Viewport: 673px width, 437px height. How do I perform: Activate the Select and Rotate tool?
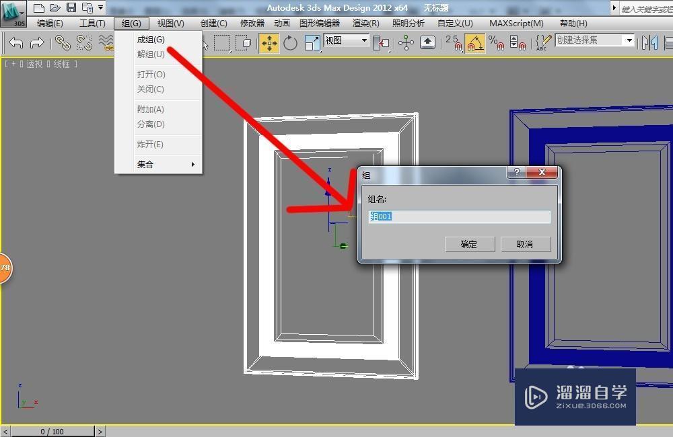click(290, 43)
